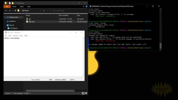
Task: Click '2 items' in Explorer status bar
Action: 8,93
